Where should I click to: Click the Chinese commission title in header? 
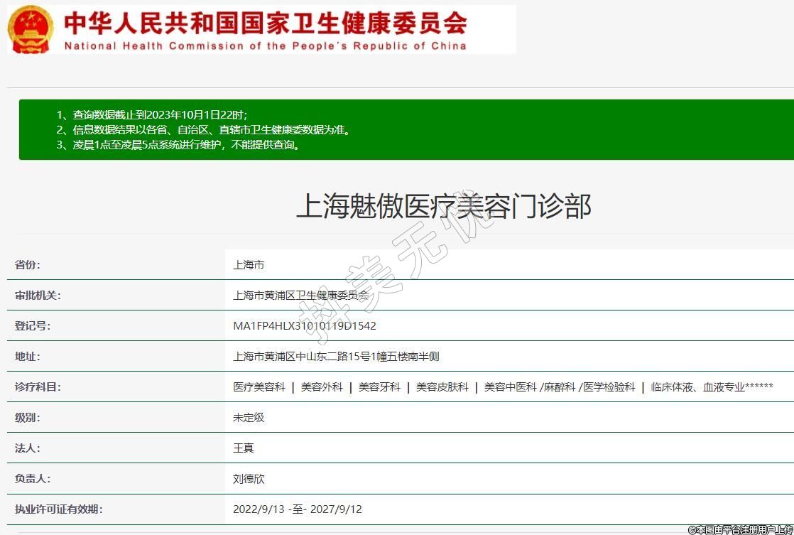[265, 22]
